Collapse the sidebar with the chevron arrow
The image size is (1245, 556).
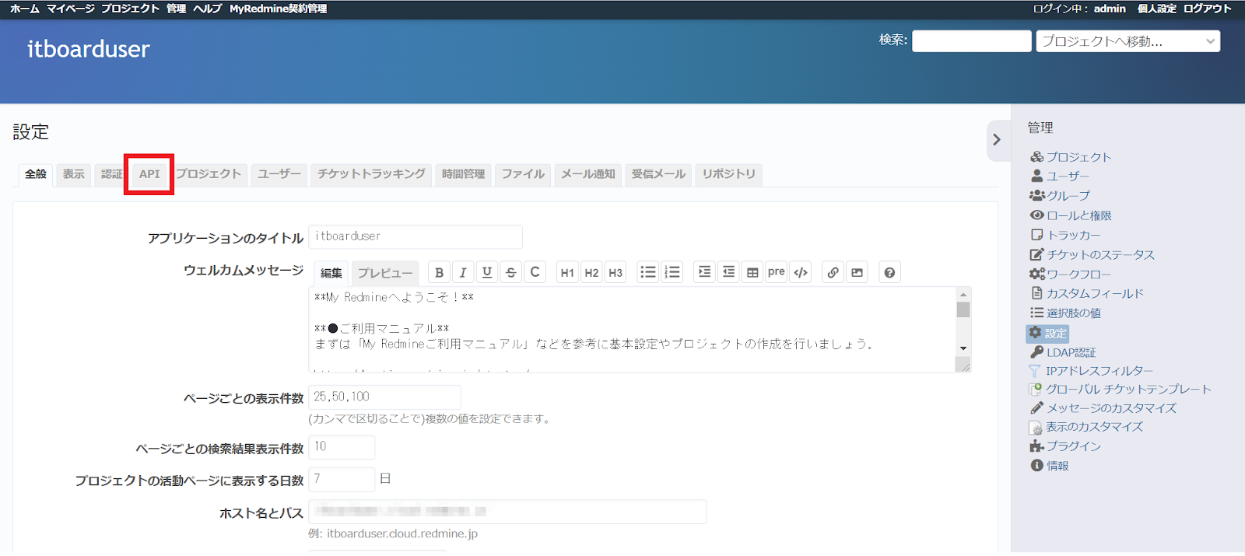tap(997, 140)
